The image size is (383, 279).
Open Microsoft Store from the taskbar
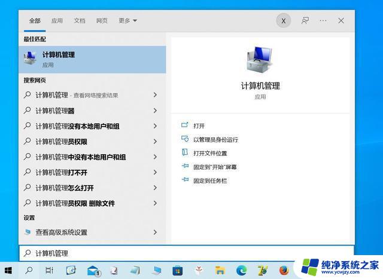coord(177,271)
